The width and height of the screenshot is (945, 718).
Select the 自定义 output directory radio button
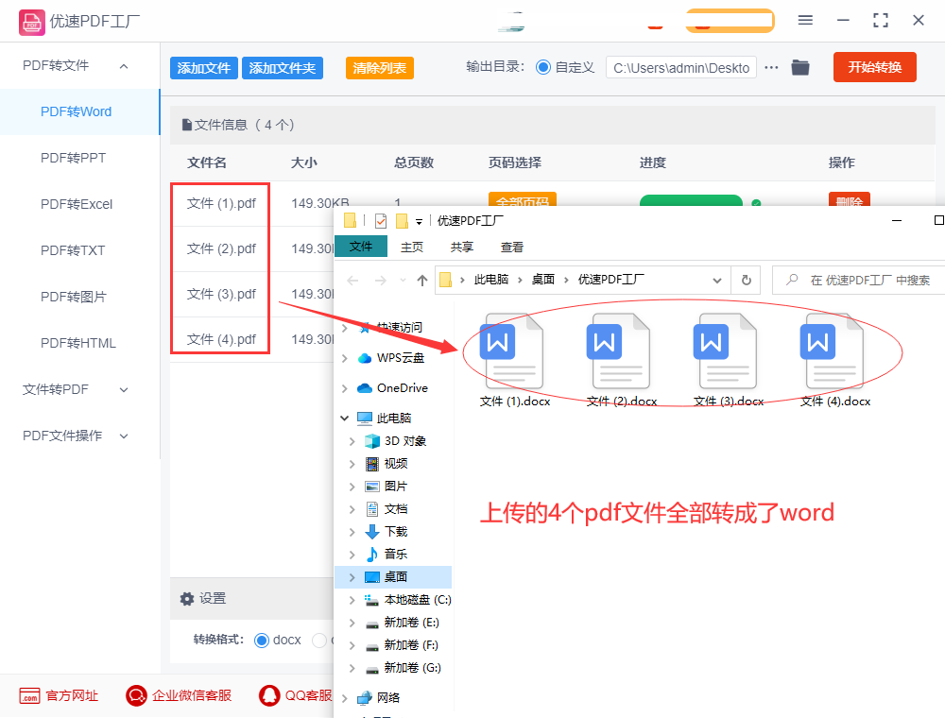[543, 67]
